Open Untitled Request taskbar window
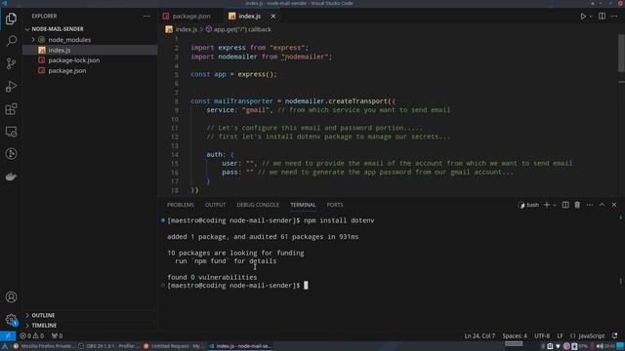Image resolution: width=625 pixels, height=351 pixels. click(x=174, y=346)
